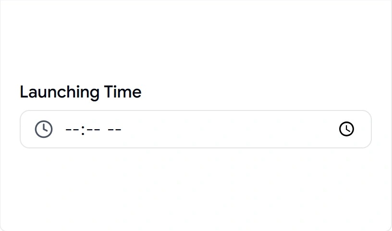The image size is (392, 231).
Task: Click the Launching Time label
Action: (x=81, y=92)
